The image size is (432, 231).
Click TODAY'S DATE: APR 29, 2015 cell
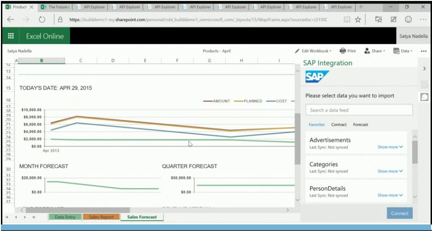pos(56,88)
